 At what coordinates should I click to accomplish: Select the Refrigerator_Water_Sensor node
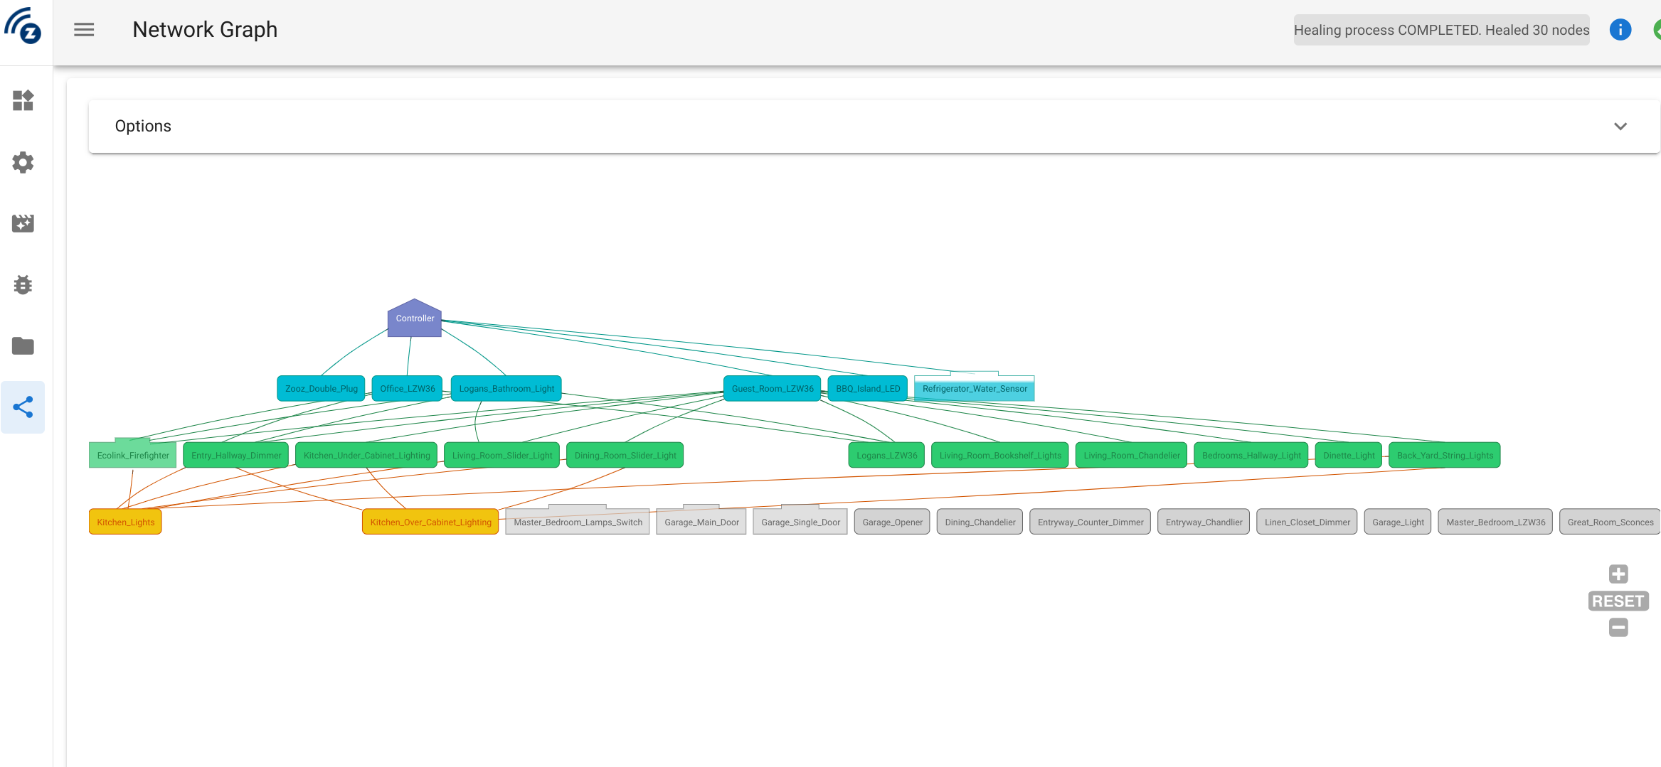click(x=974, y=388)
